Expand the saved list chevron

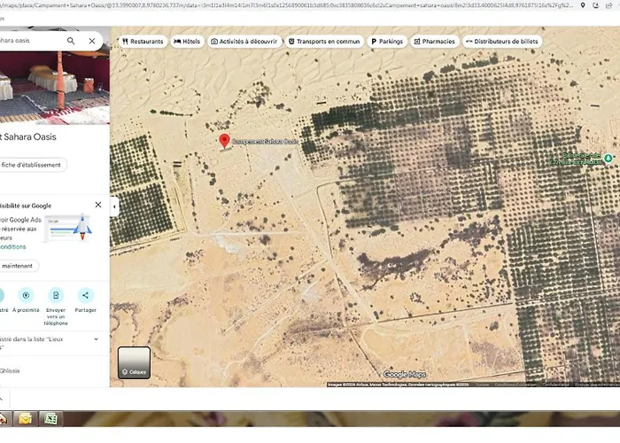coord(96,339)
